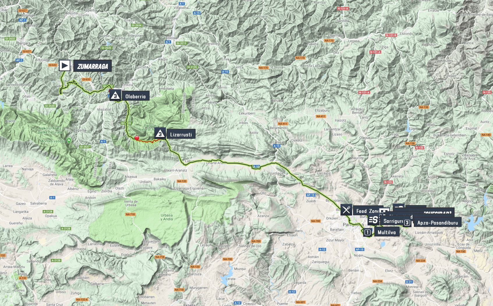Click the Feed Zone fork and knife icon
The height and width of the screenshot is (306, 493).
click(x=346, y=210)
